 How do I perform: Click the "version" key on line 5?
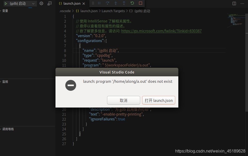84,36
